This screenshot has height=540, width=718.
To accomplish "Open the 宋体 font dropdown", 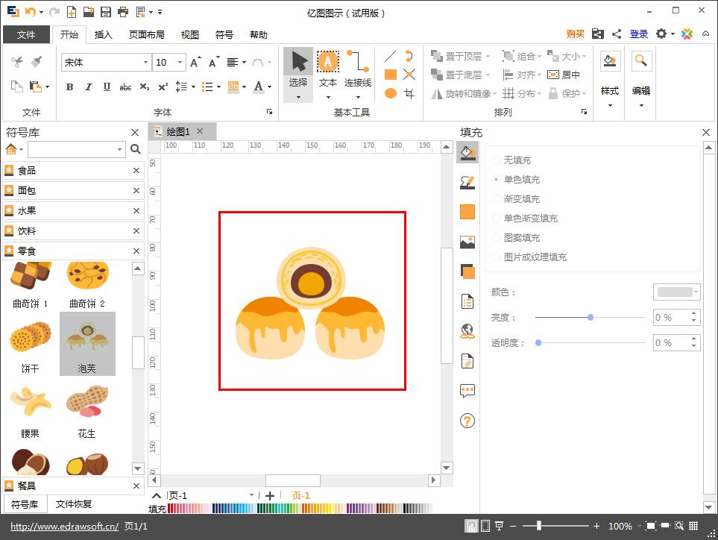I will coord(145,63).
